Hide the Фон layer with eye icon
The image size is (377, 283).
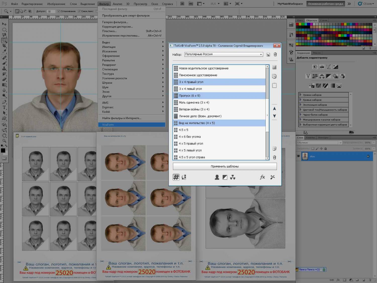coord(298,156)
